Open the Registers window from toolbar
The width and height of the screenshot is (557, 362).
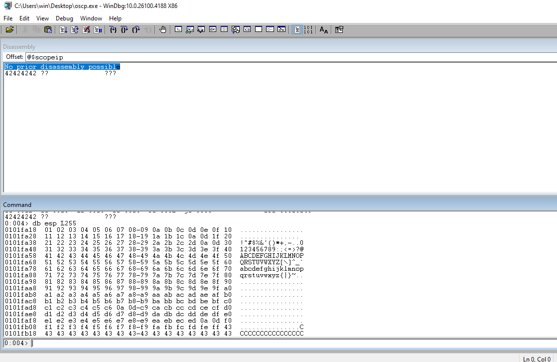(213, 30)
